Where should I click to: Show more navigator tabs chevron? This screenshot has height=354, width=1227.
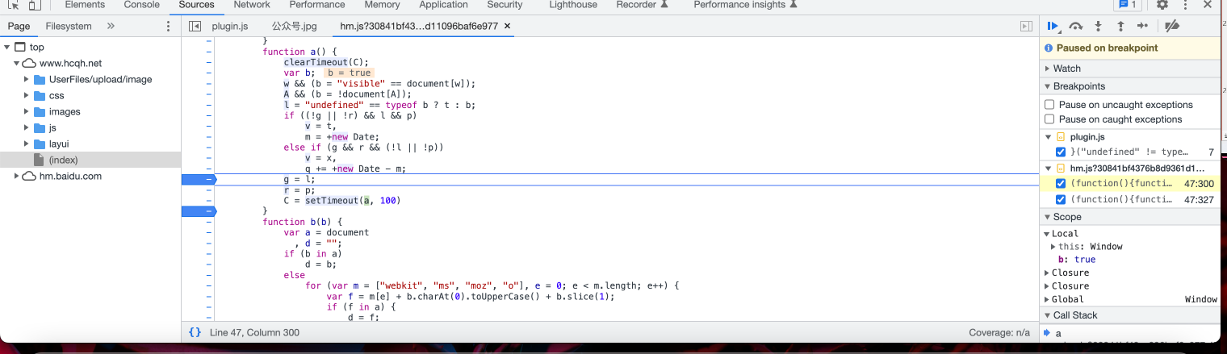(111, 26)
